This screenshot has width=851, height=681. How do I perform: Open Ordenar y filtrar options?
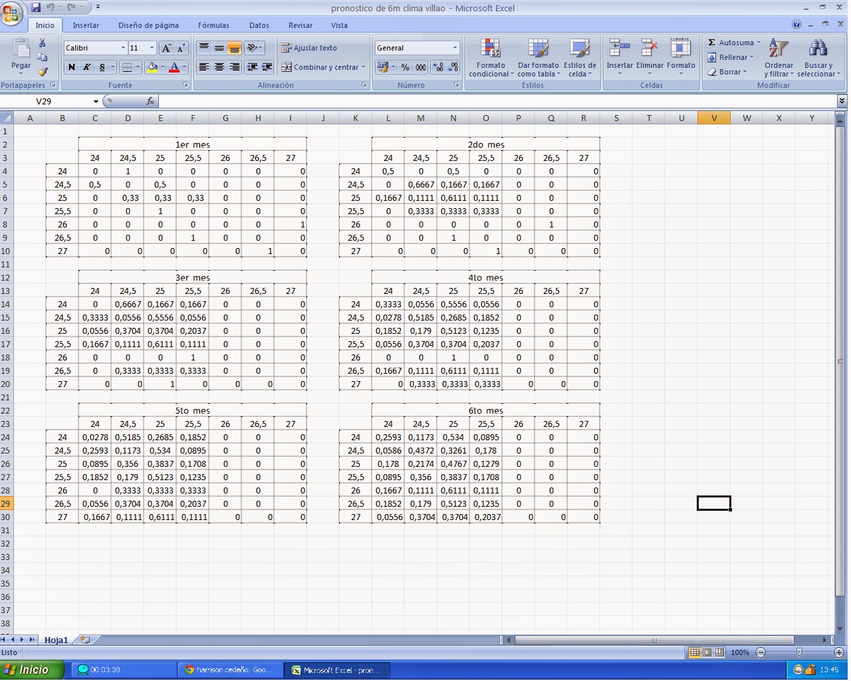[x=779, y=58]
